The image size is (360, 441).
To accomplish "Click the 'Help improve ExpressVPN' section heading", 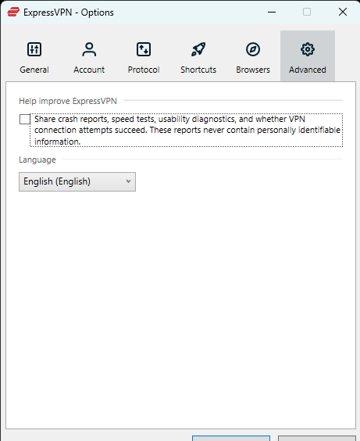I will (x=68, y=101).
